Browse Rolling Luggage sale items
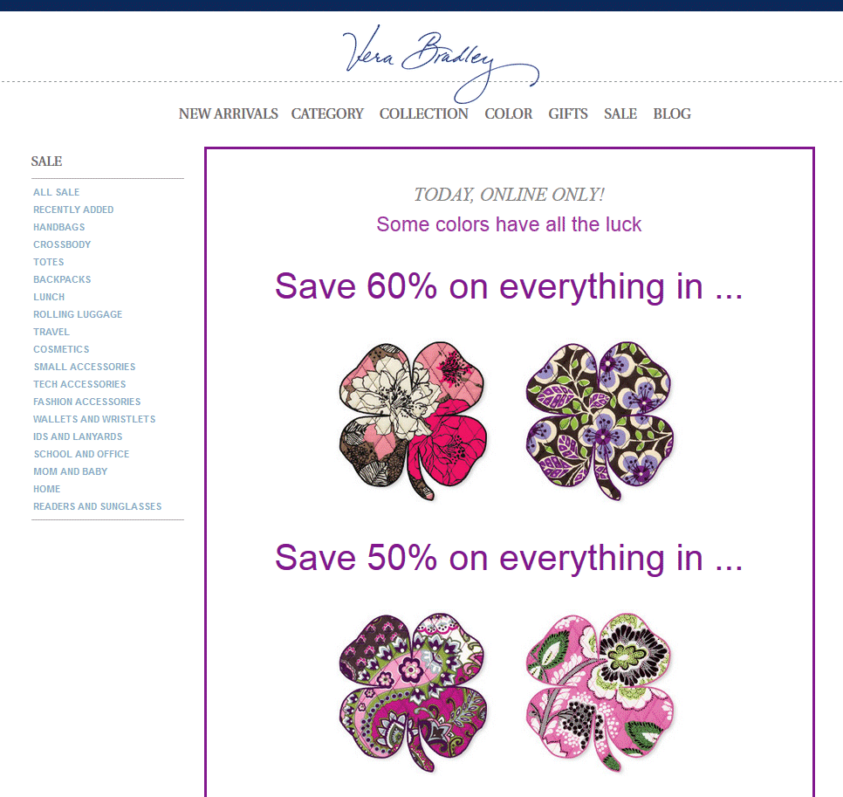 [78, 314]
